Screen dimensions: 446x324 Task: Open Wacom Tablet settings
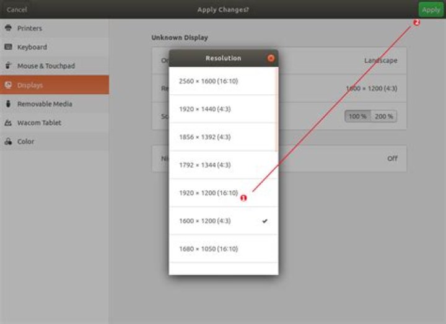55,123
